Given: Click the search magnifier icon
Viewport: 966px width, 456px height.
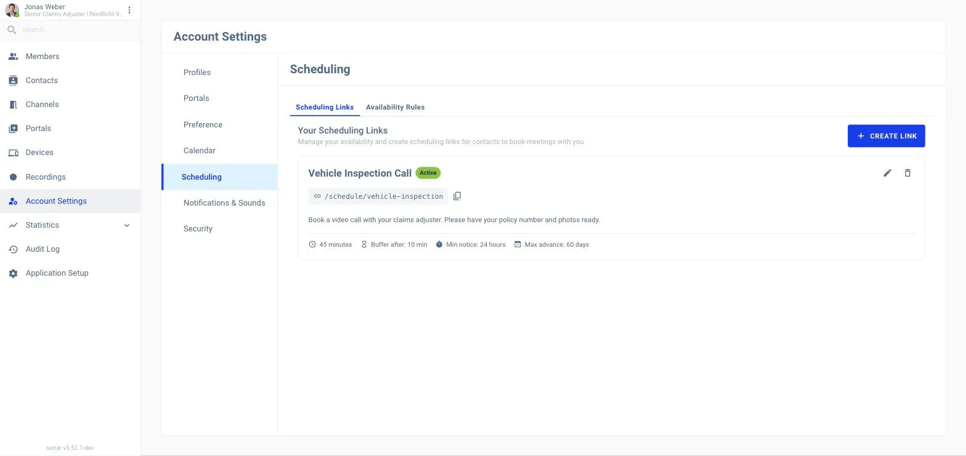Looking at the screenshot, I should [x=12, y=30].
